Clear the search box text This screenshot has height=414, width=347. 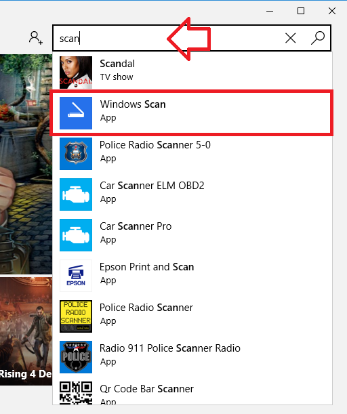[291, 39]
